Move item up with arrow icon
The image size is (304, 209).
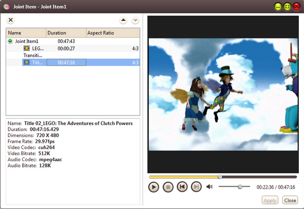123,20
